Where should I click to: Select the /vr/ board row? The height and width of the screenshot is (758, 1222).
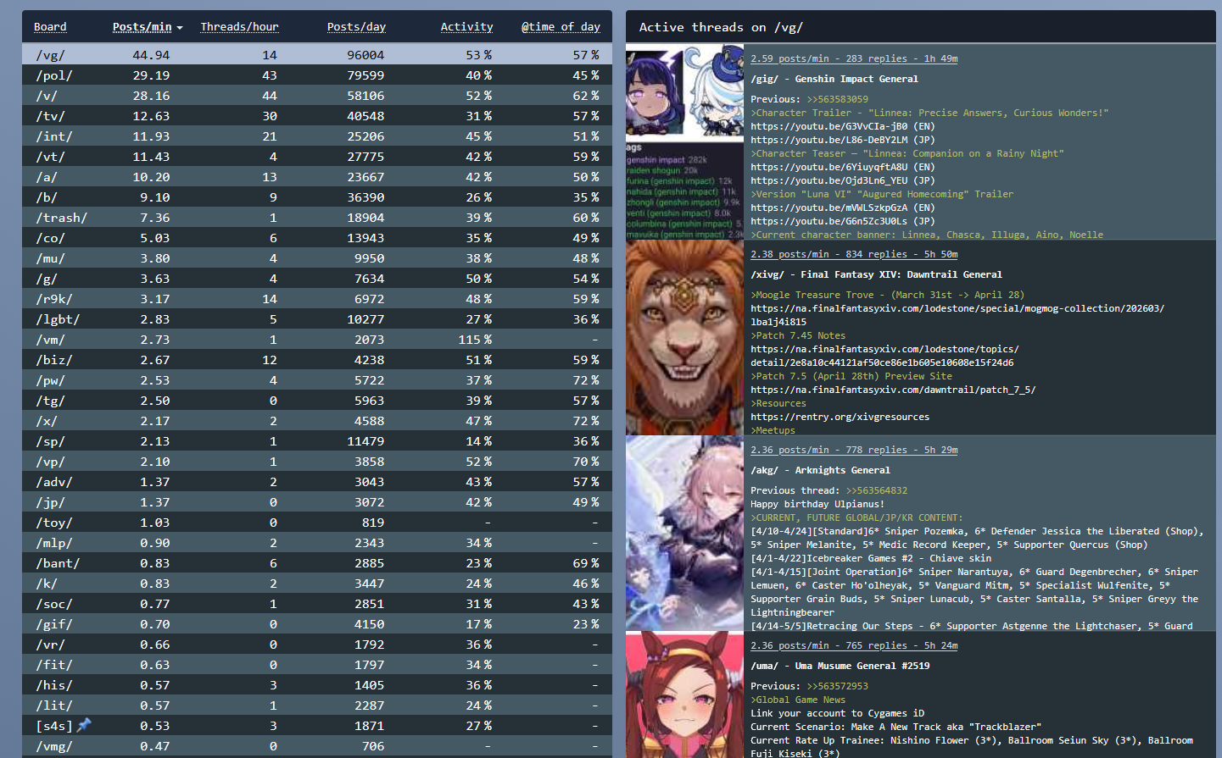coord(317,644)
